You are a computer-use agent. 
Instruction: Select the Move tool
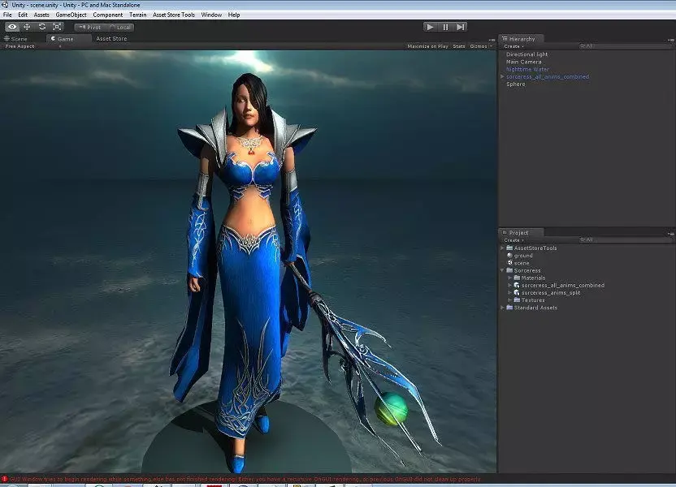point(27,27)
